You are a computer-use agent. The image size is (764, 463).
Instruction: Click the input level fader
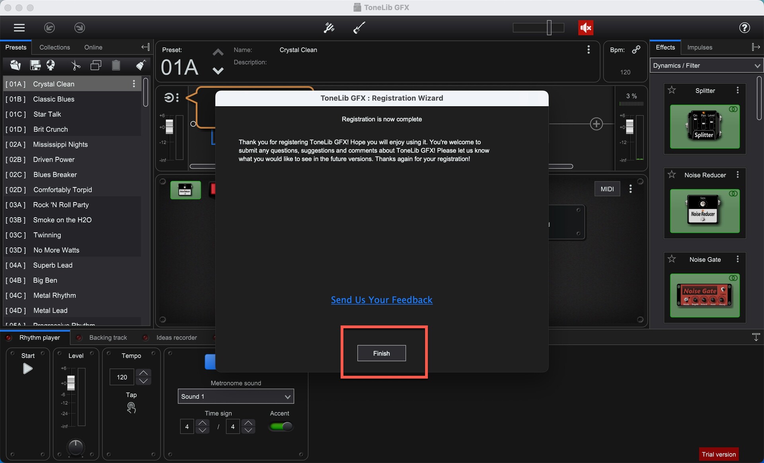pyautogui.click(x=170, y=126)
